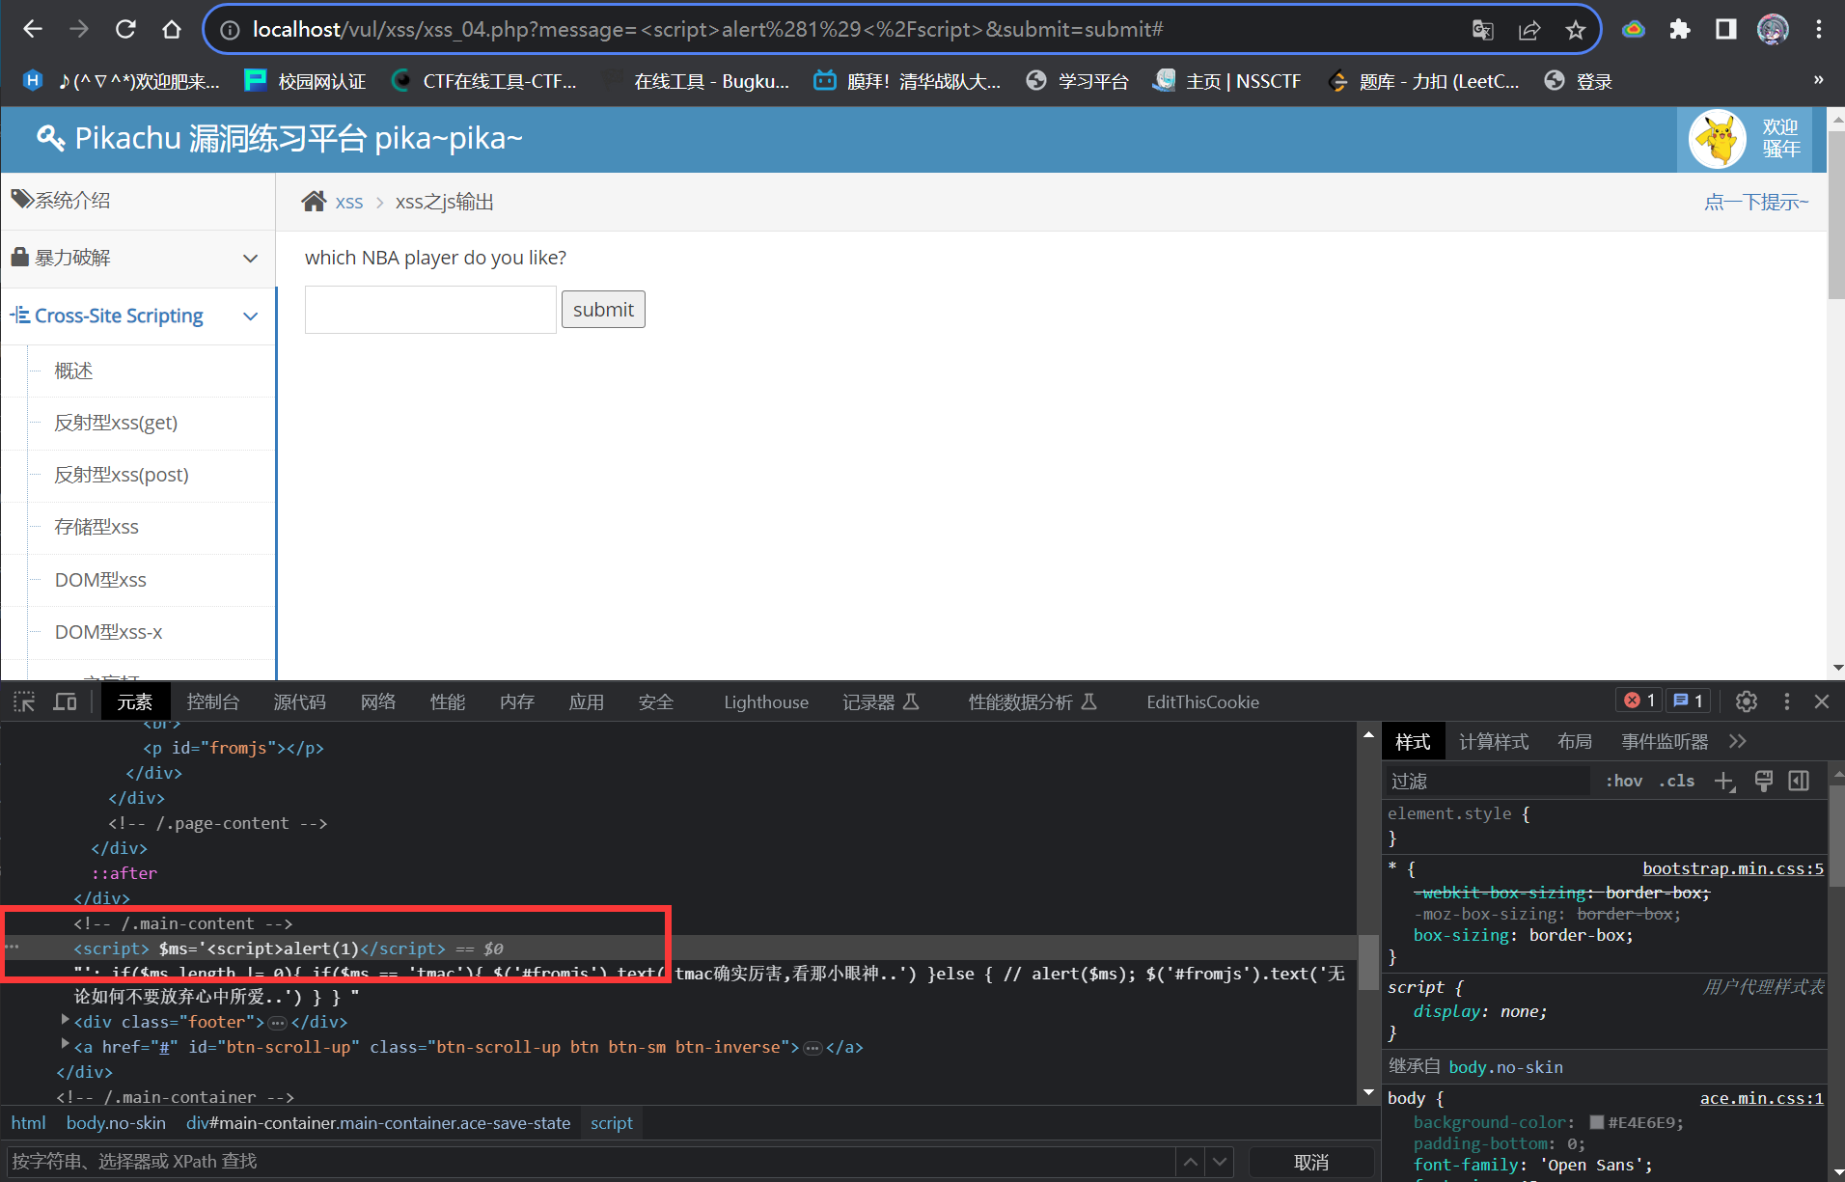Screen dimensions: 1845x1182
Task: Open the rendering emulation brush icon in Styles pane
Action: (1764, 781)
